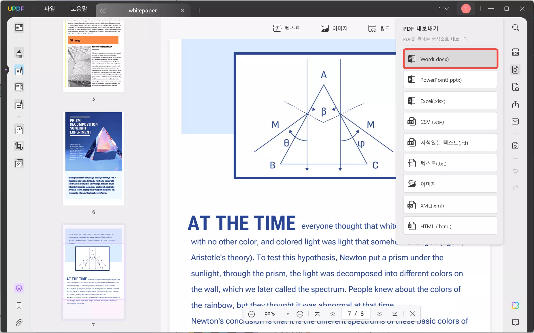Open the bookmark panel

pyautogui.click(x=19, y=305)
